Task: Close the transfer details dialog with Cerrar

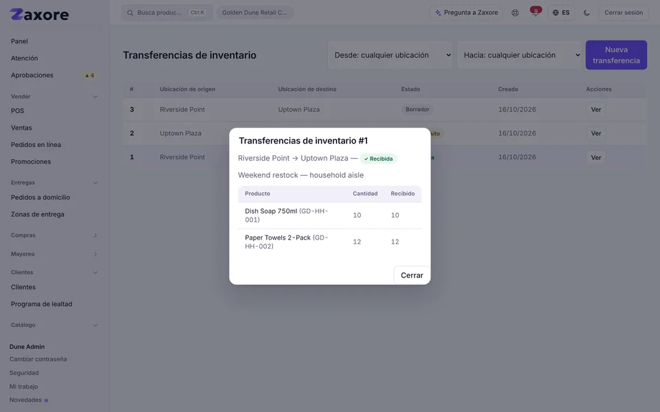Action: tap(412, 275)
